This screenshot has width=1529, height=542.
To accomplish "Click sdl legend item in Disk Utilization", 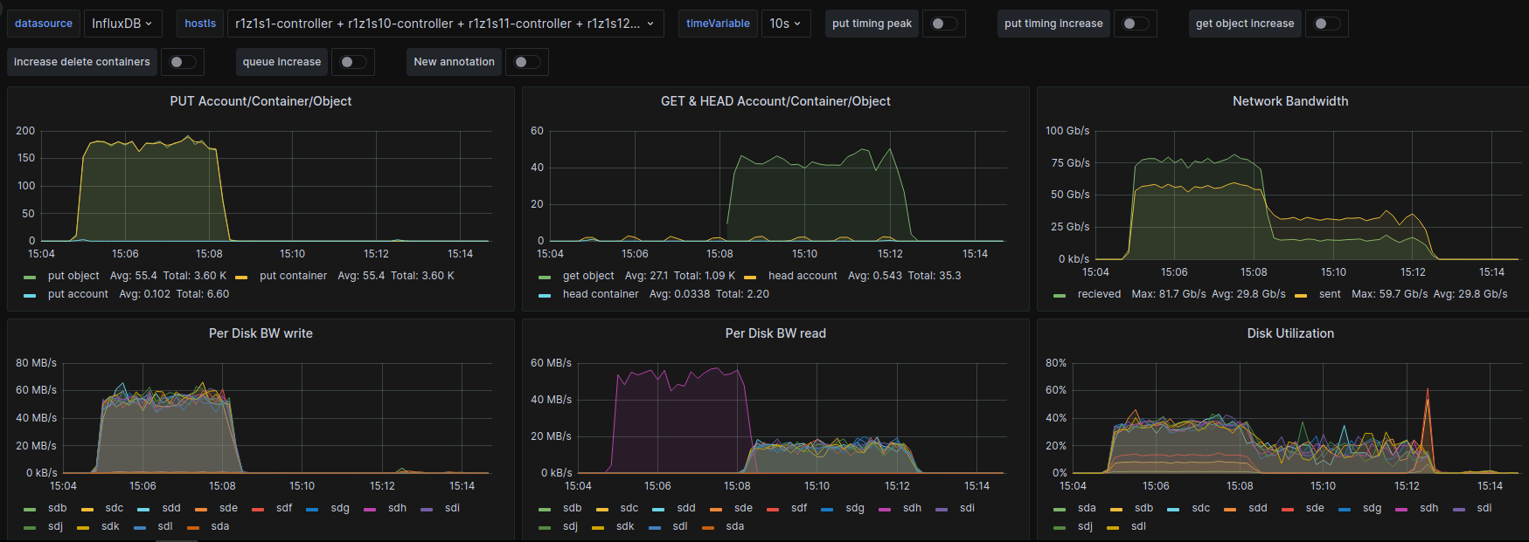I will [1137, 526].
